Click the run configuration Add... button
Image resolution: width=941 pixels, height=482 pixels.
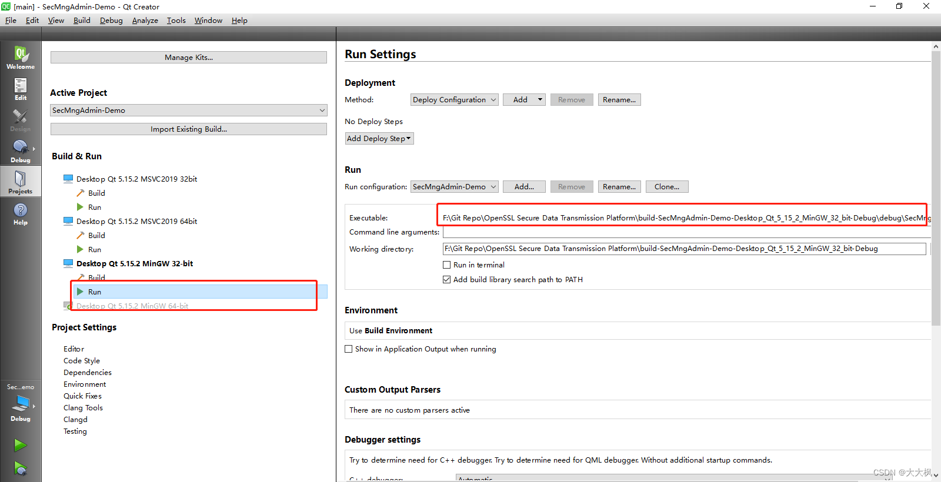524,187
